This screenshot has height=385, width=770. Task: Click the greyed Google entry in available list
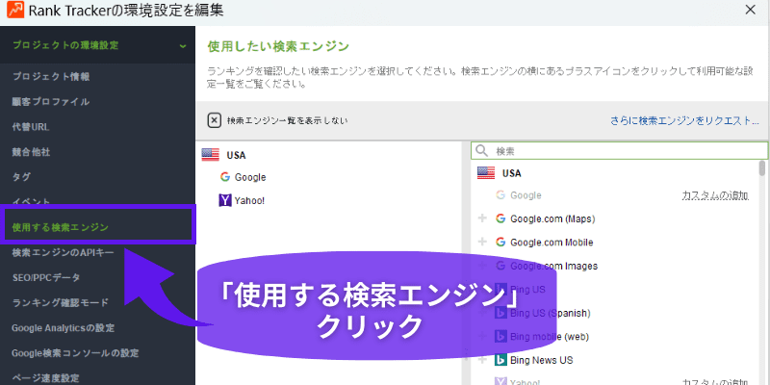pos(526,195)
